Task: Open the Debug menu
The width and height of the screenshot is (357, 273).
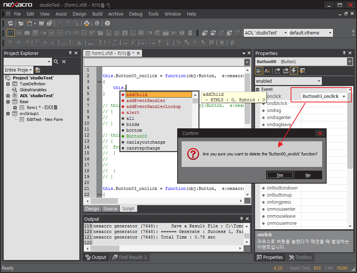Action: [135, 14]
